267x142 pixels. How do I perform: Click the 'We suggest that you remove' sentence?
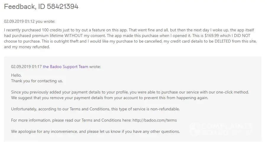(109, 97)
